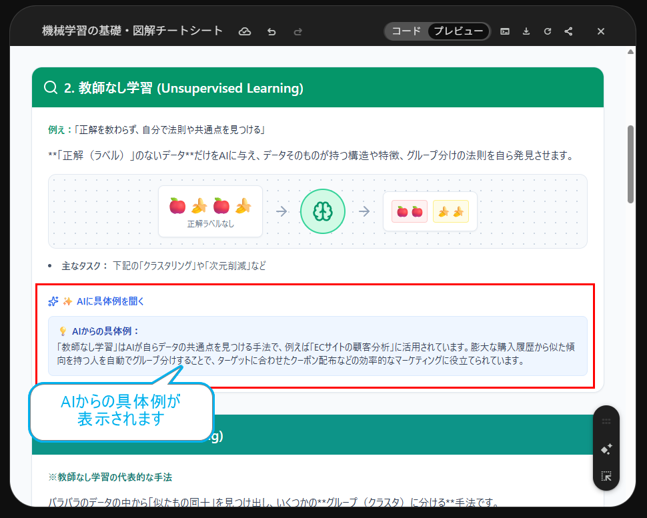This screenshot has width=647, height=518.
Task: Click the cloud save status icon
Action: click(245, 31)
